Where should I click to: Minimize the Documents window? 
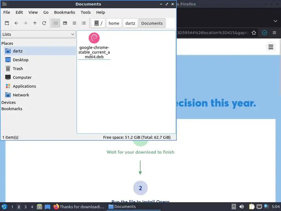point(161,4)
